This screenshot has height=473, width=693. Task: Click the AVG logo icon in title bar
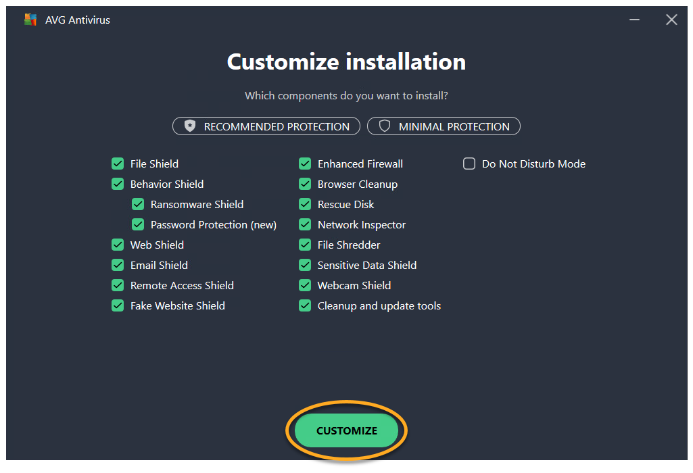click(30, 20)
